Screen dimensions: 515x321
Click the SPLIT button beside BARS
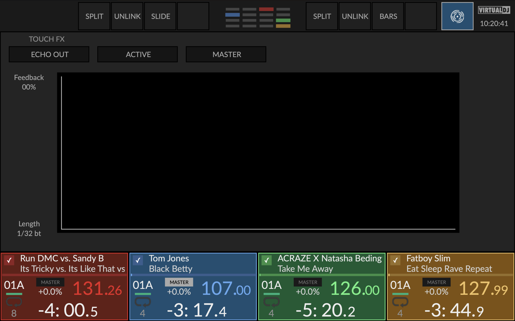coord(322,16)
